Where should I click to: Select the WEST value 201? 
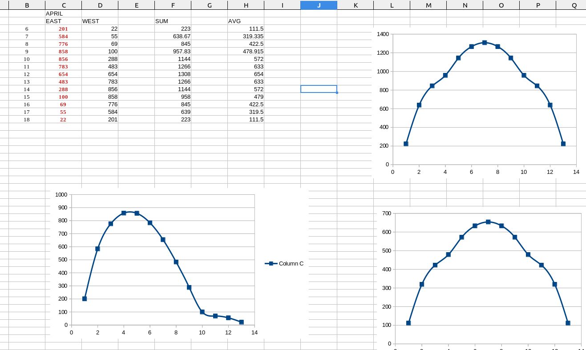point(100,119)
